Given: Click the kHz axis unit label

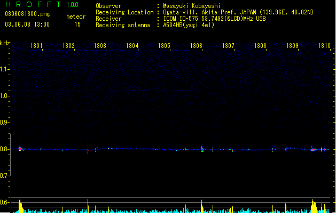Looking at the screenshot, I should 5,43.
